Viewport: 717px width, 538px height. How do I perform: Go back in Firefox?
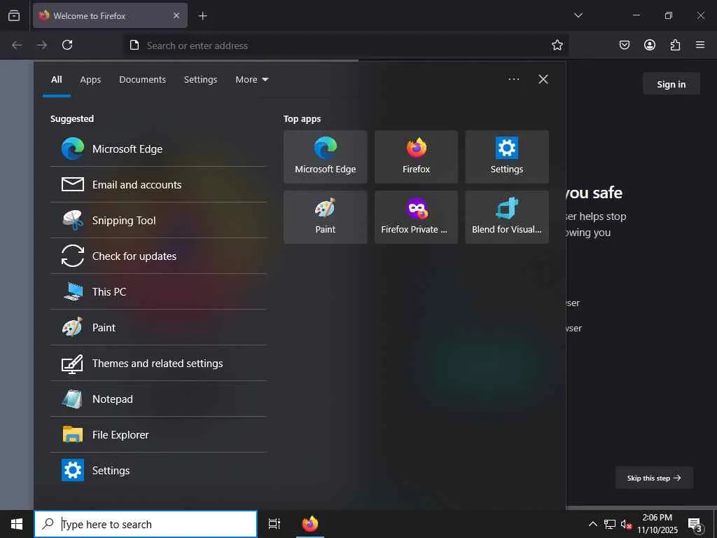17,45
